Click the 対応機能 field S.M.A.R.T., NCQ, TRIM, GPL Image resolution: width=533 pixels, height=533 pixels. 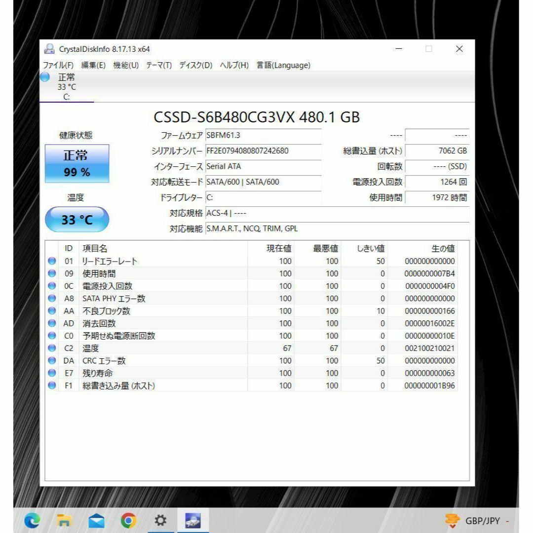point(337,229)
